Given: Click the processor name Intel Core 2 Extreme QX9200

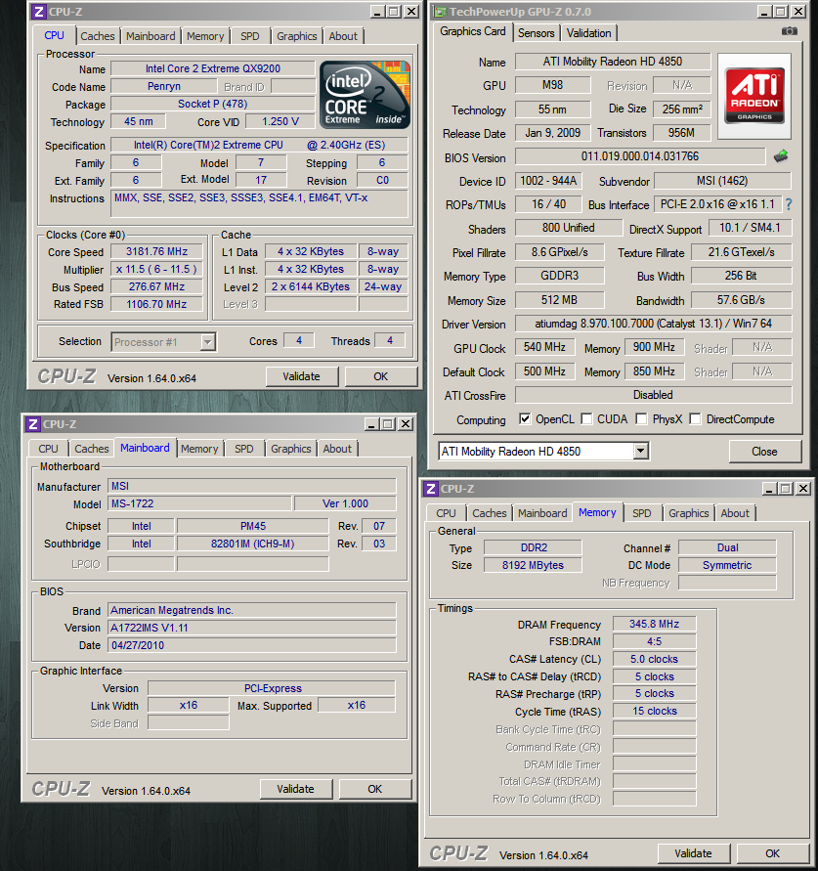Looking at the screenshot, I should pyautogui.click(x=213, y=68).
